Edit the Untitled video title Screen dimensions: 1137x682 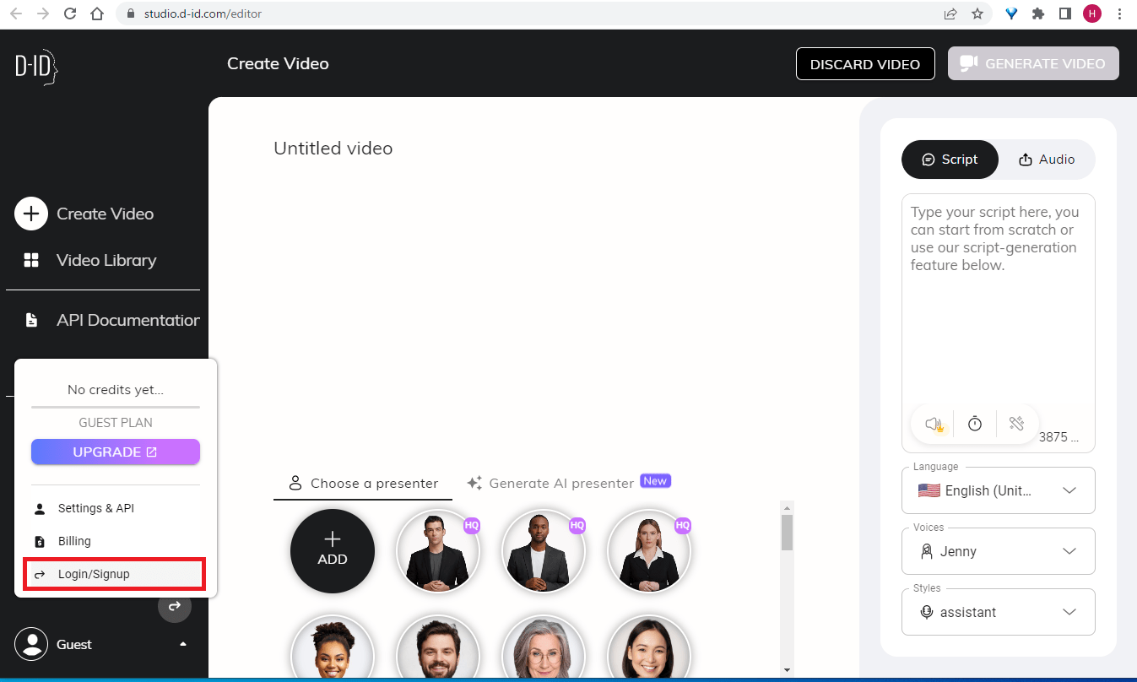pyautogui.click(x=333, y=149)
